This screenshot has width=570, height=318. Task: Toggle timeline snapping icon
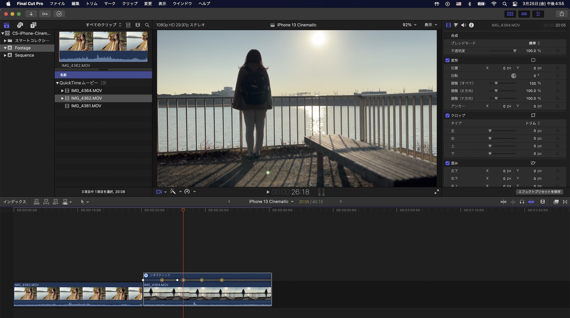[531, 202]
